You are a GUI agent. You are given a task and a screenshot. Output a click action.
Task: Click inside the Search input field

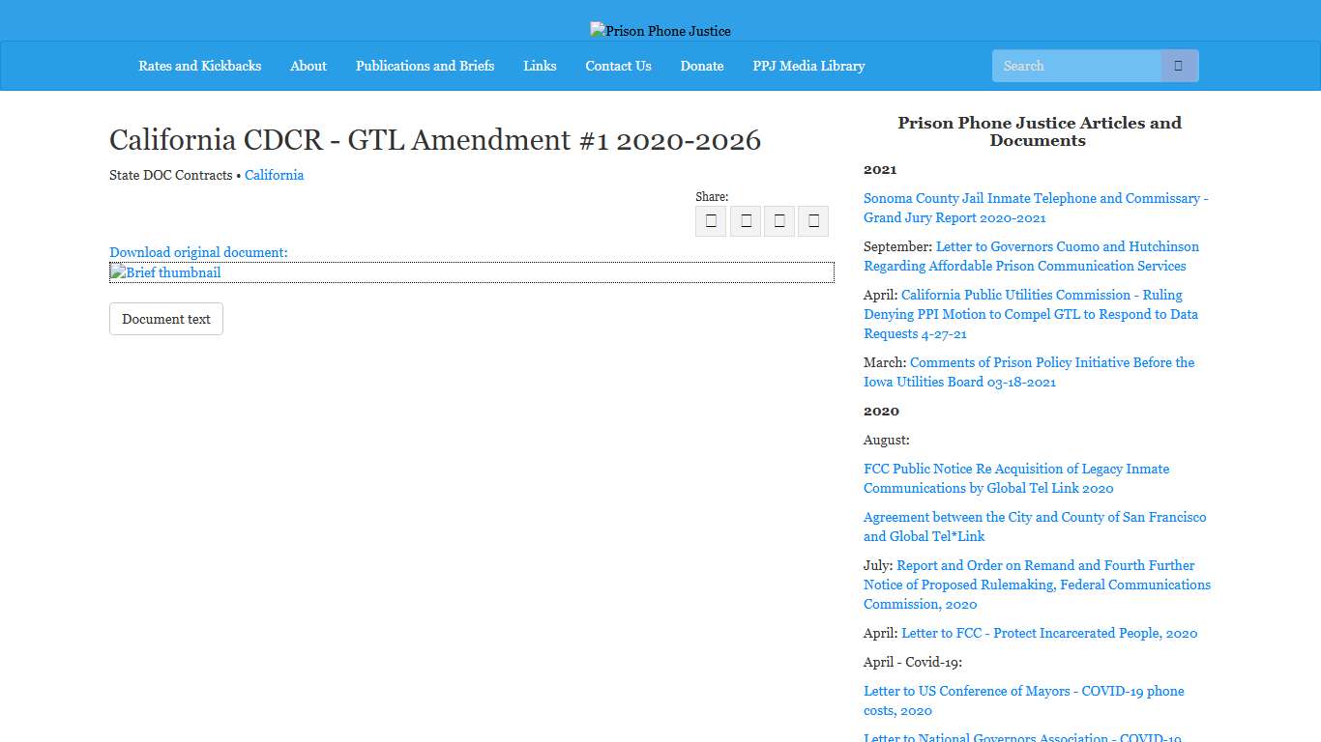(x=1075, y=65)
